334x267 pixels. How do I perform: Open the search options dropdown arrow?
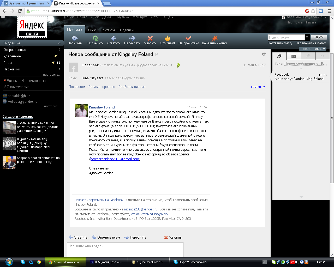(x=307, y=37)
